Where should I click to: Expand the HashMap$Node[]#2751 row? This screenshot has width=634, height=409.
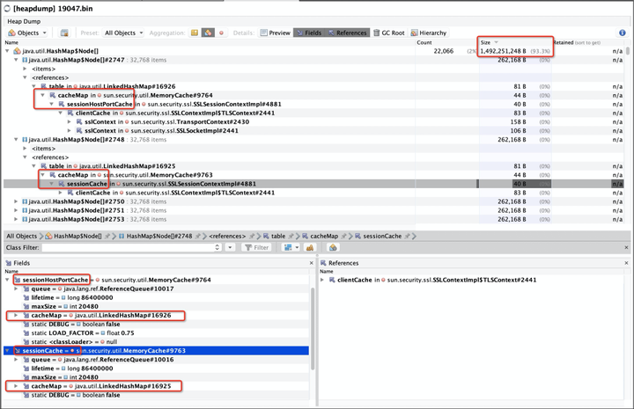16,210
